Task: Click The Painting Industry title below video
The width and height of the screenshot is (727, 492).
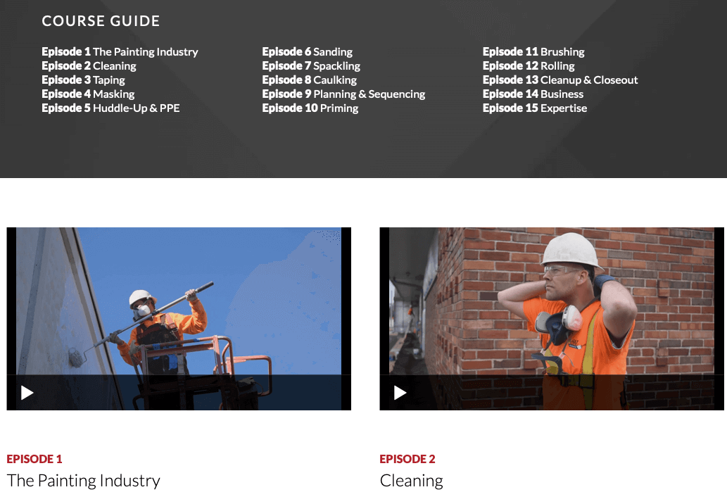Action: tap(84, 481)
